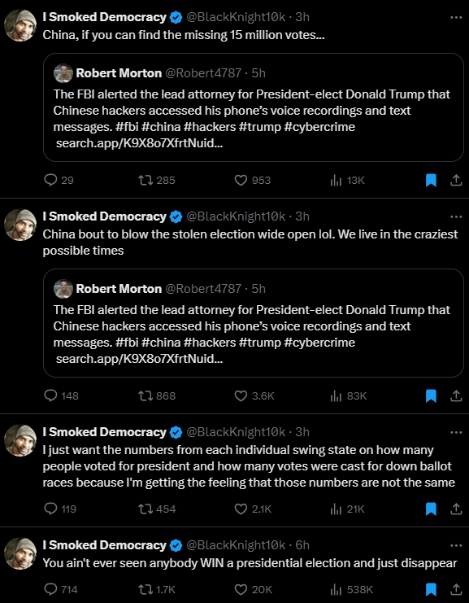Screen dimensions: 469x603
Task: Open the @BlackKnight10k handle on the swing state tweet
Action: [236, 432]
